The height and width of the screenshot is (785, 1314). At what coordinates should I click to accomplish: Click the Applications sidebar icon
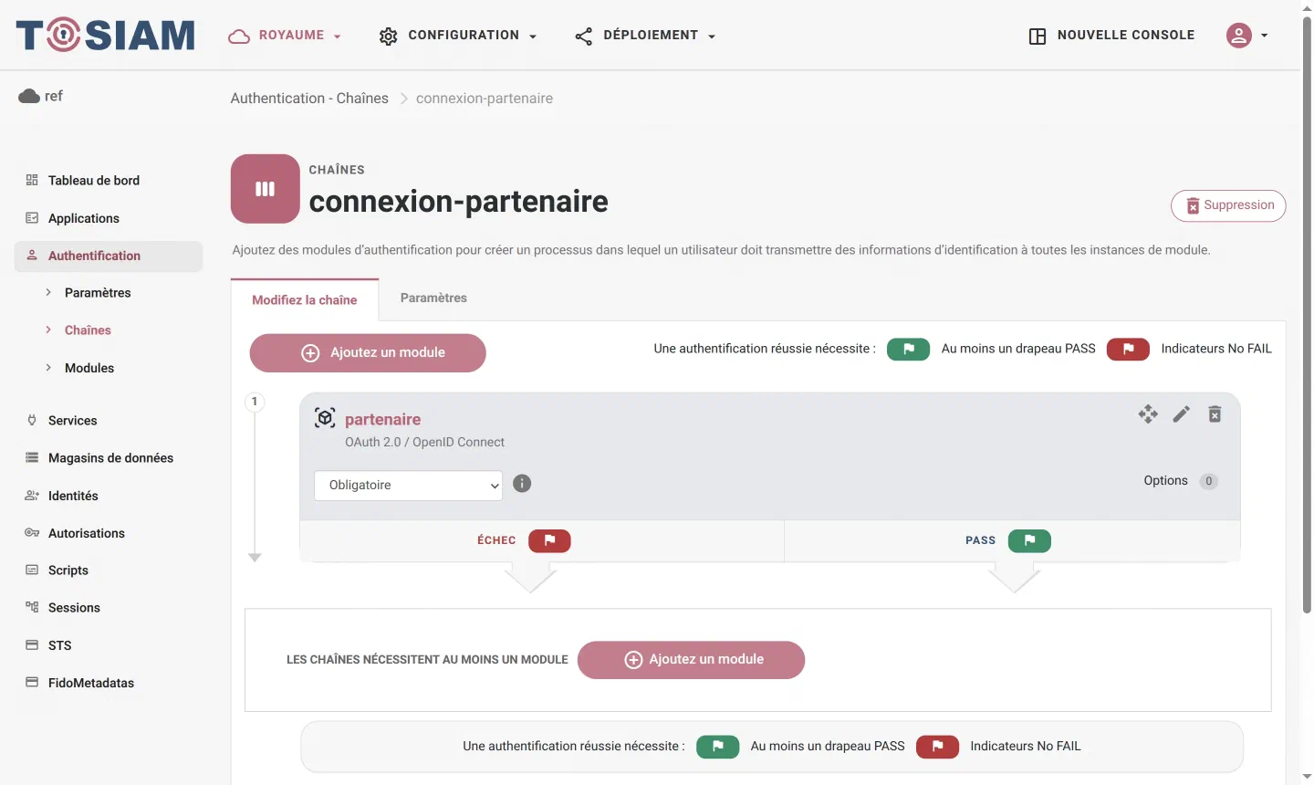click(x=32, y=217)
